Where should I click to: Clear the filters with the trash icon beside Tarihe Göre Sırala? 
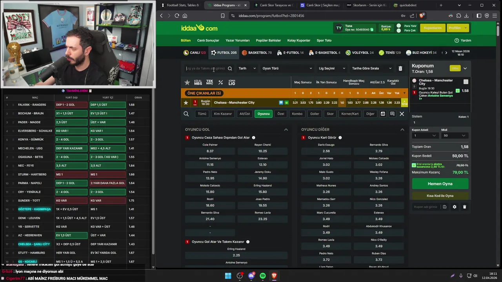point(400,69)
